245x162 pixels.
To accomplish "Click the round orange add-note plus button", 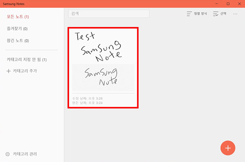I will click(x=228, y=148).
